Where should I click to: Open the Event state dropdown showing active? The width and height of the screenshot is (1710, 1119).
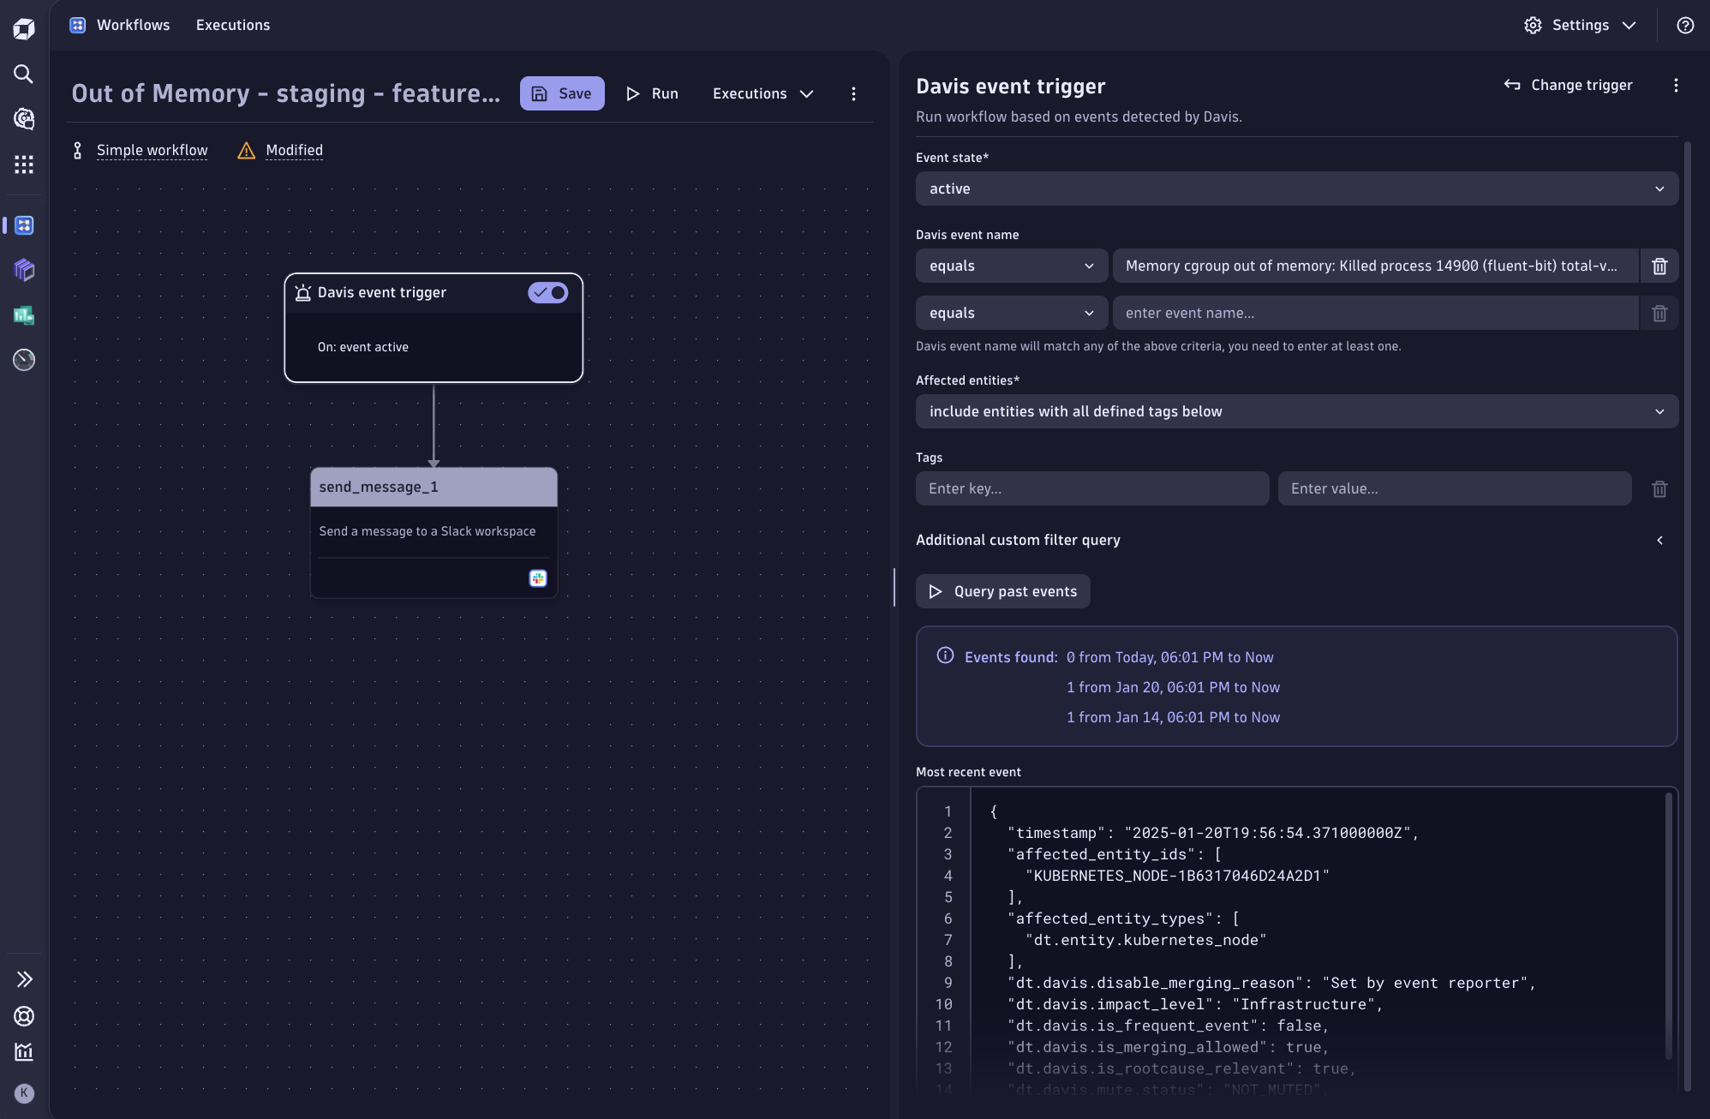pyautogui.click(x=1296, y=188)
